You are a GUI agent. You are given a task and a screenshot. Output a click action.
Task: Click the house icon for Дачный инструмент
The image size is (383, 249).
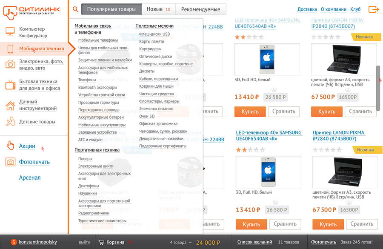click(10, 105)
